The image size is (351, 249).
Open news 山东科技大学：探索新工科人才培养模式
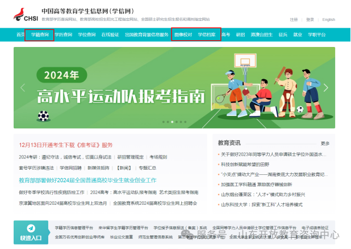click(262, 205)
